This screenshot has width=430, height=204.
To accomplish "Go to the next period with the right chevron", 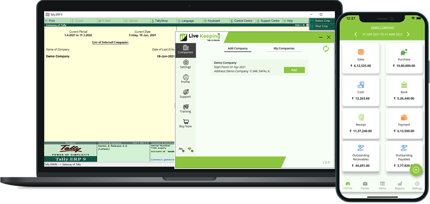I will click(408, 35).
